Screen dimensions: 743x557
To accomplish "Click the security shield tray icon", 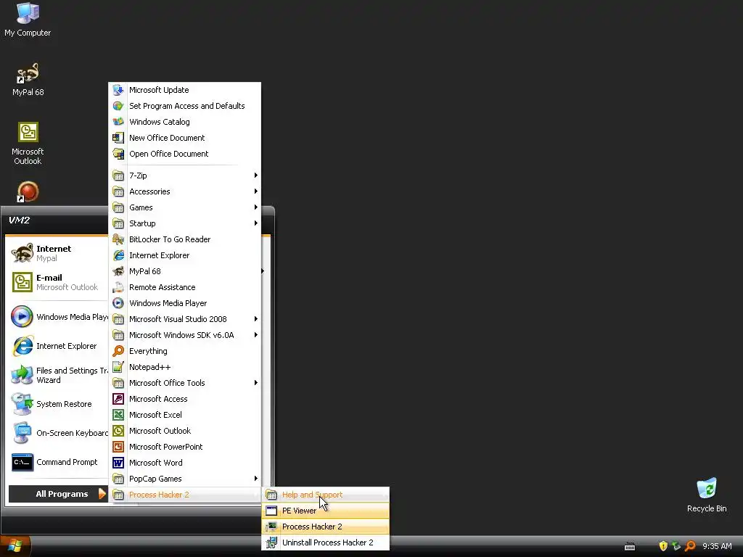I will [x=663, y=546].
